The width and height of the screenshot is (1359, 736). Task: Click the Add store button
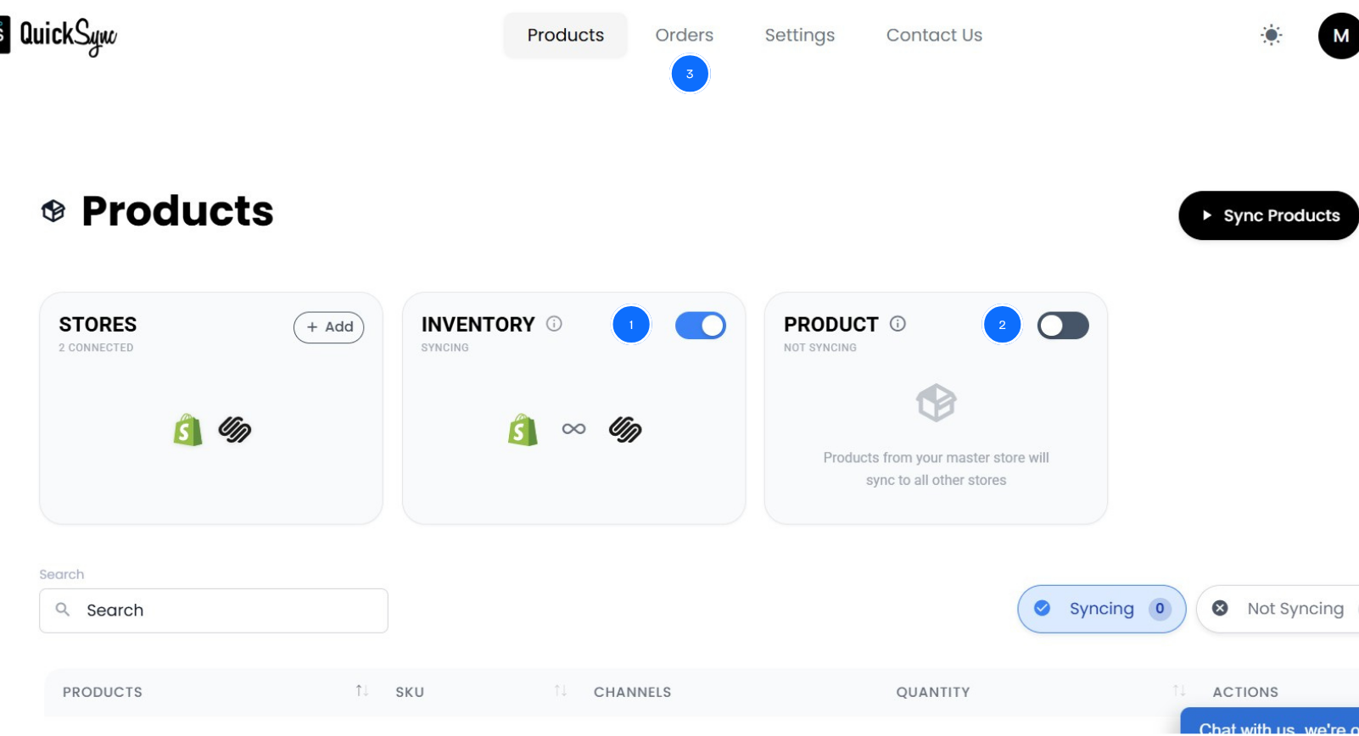pos(329,327)
